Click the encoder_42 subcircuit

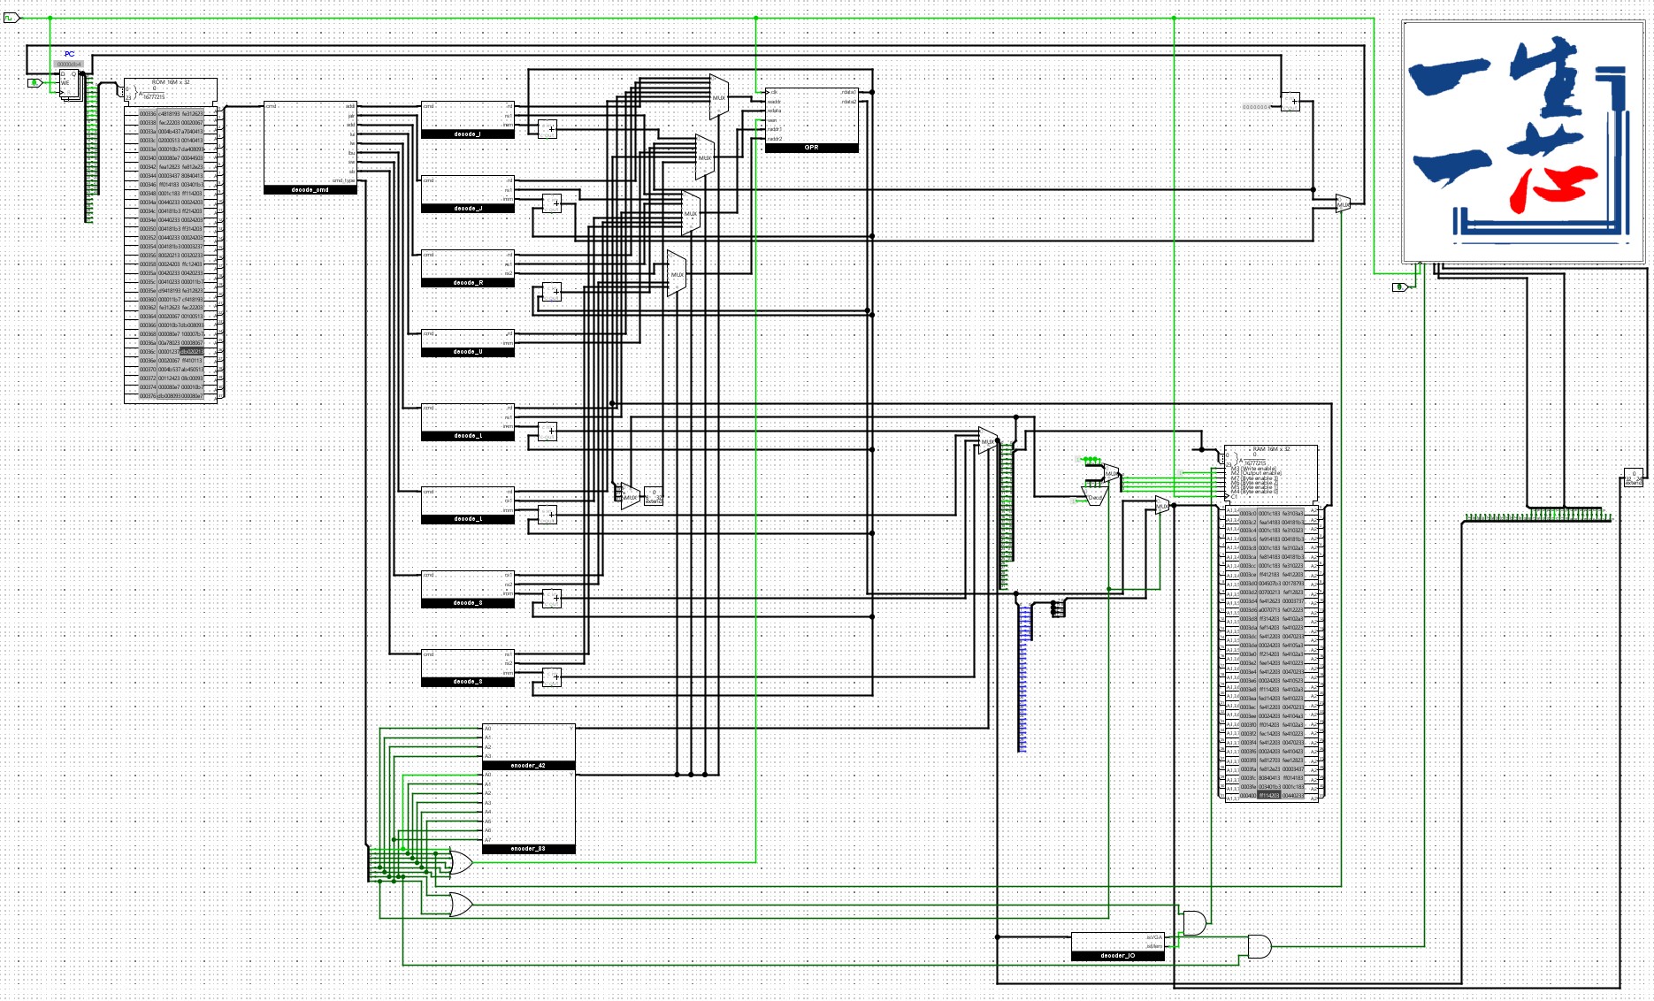[x=528, y=747]
